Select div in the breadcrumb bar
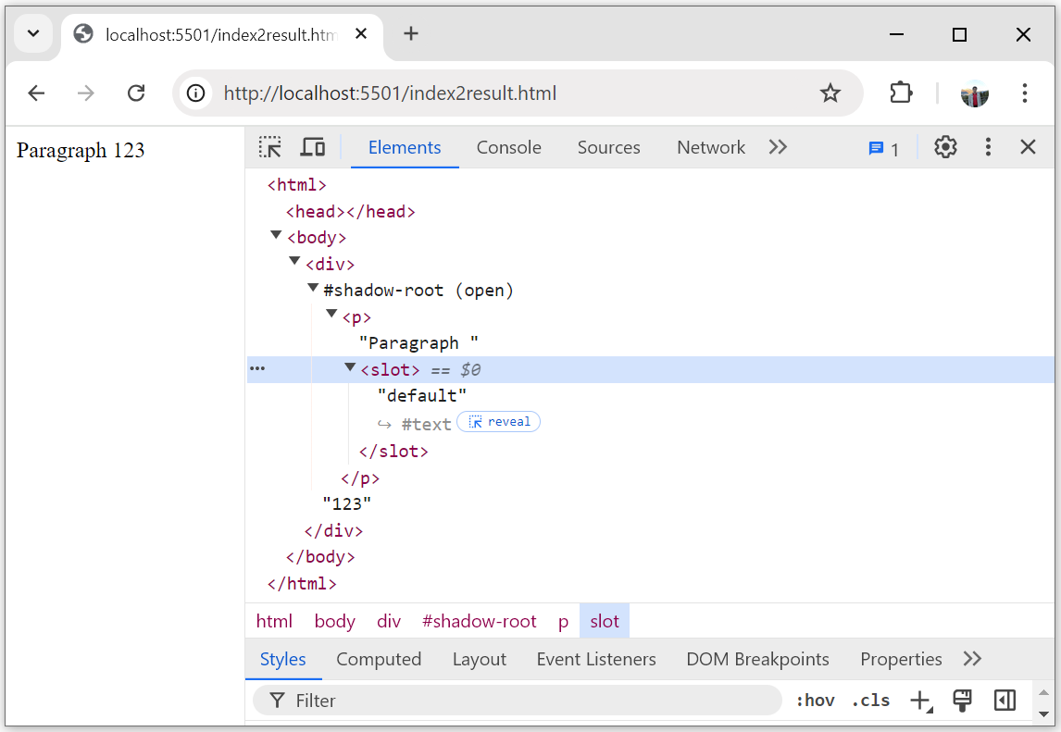The image size is (1061, 732). pyautogui.click(x=388, y=621)
